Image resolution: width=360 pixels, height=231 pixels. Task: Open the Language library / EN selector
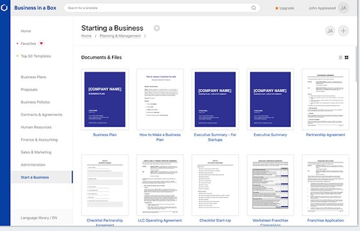tap(39, 218)
